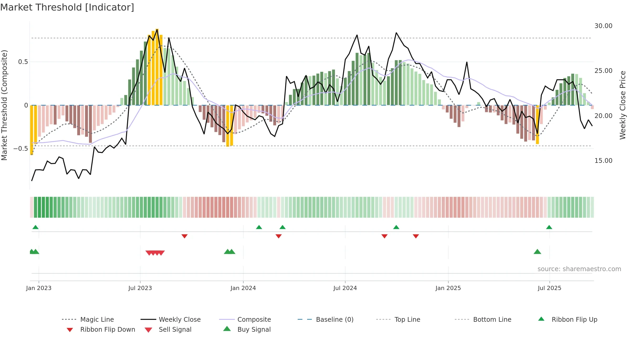Click the Jan 2023 axis label

point(39,288)
